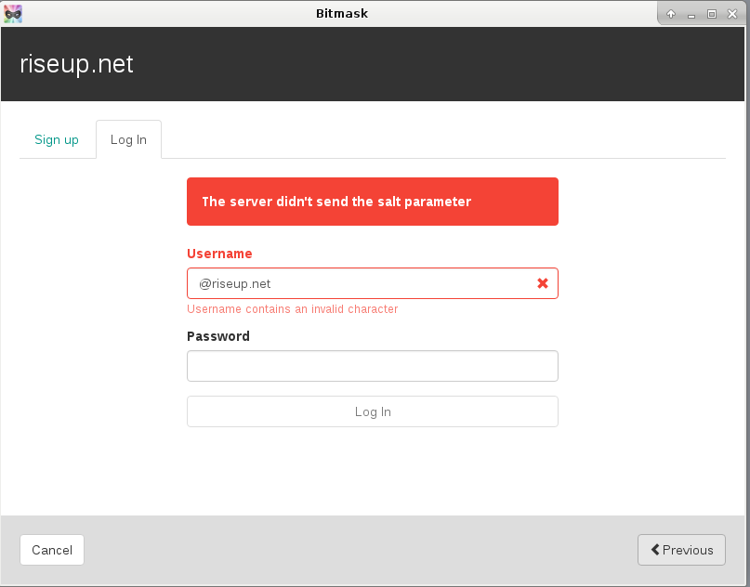Focus the Username input field
This screenshot has width=750, height=587.
coord(372,283)
